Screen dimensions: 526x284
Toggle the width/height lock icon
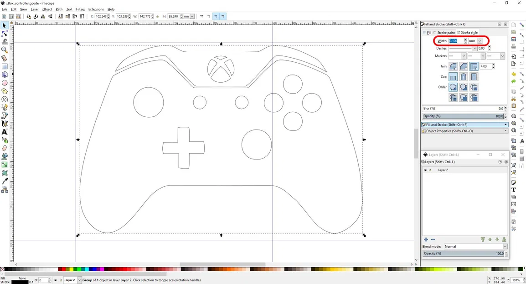(x=157, y=16)
